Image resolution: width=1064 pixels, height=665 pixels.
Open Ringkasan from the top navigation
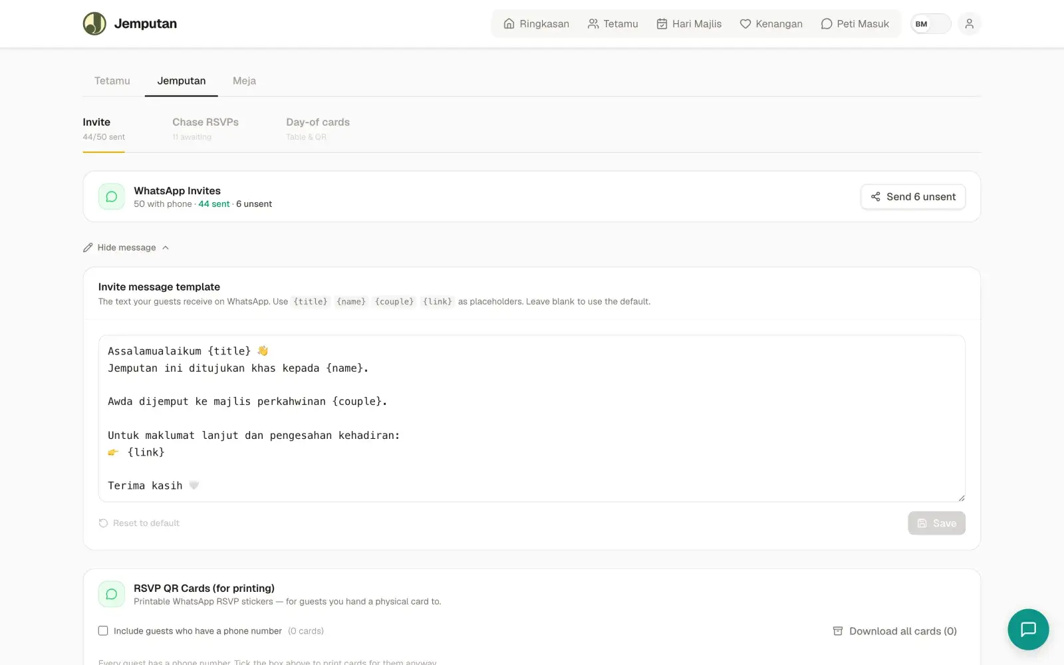point(536,24)
